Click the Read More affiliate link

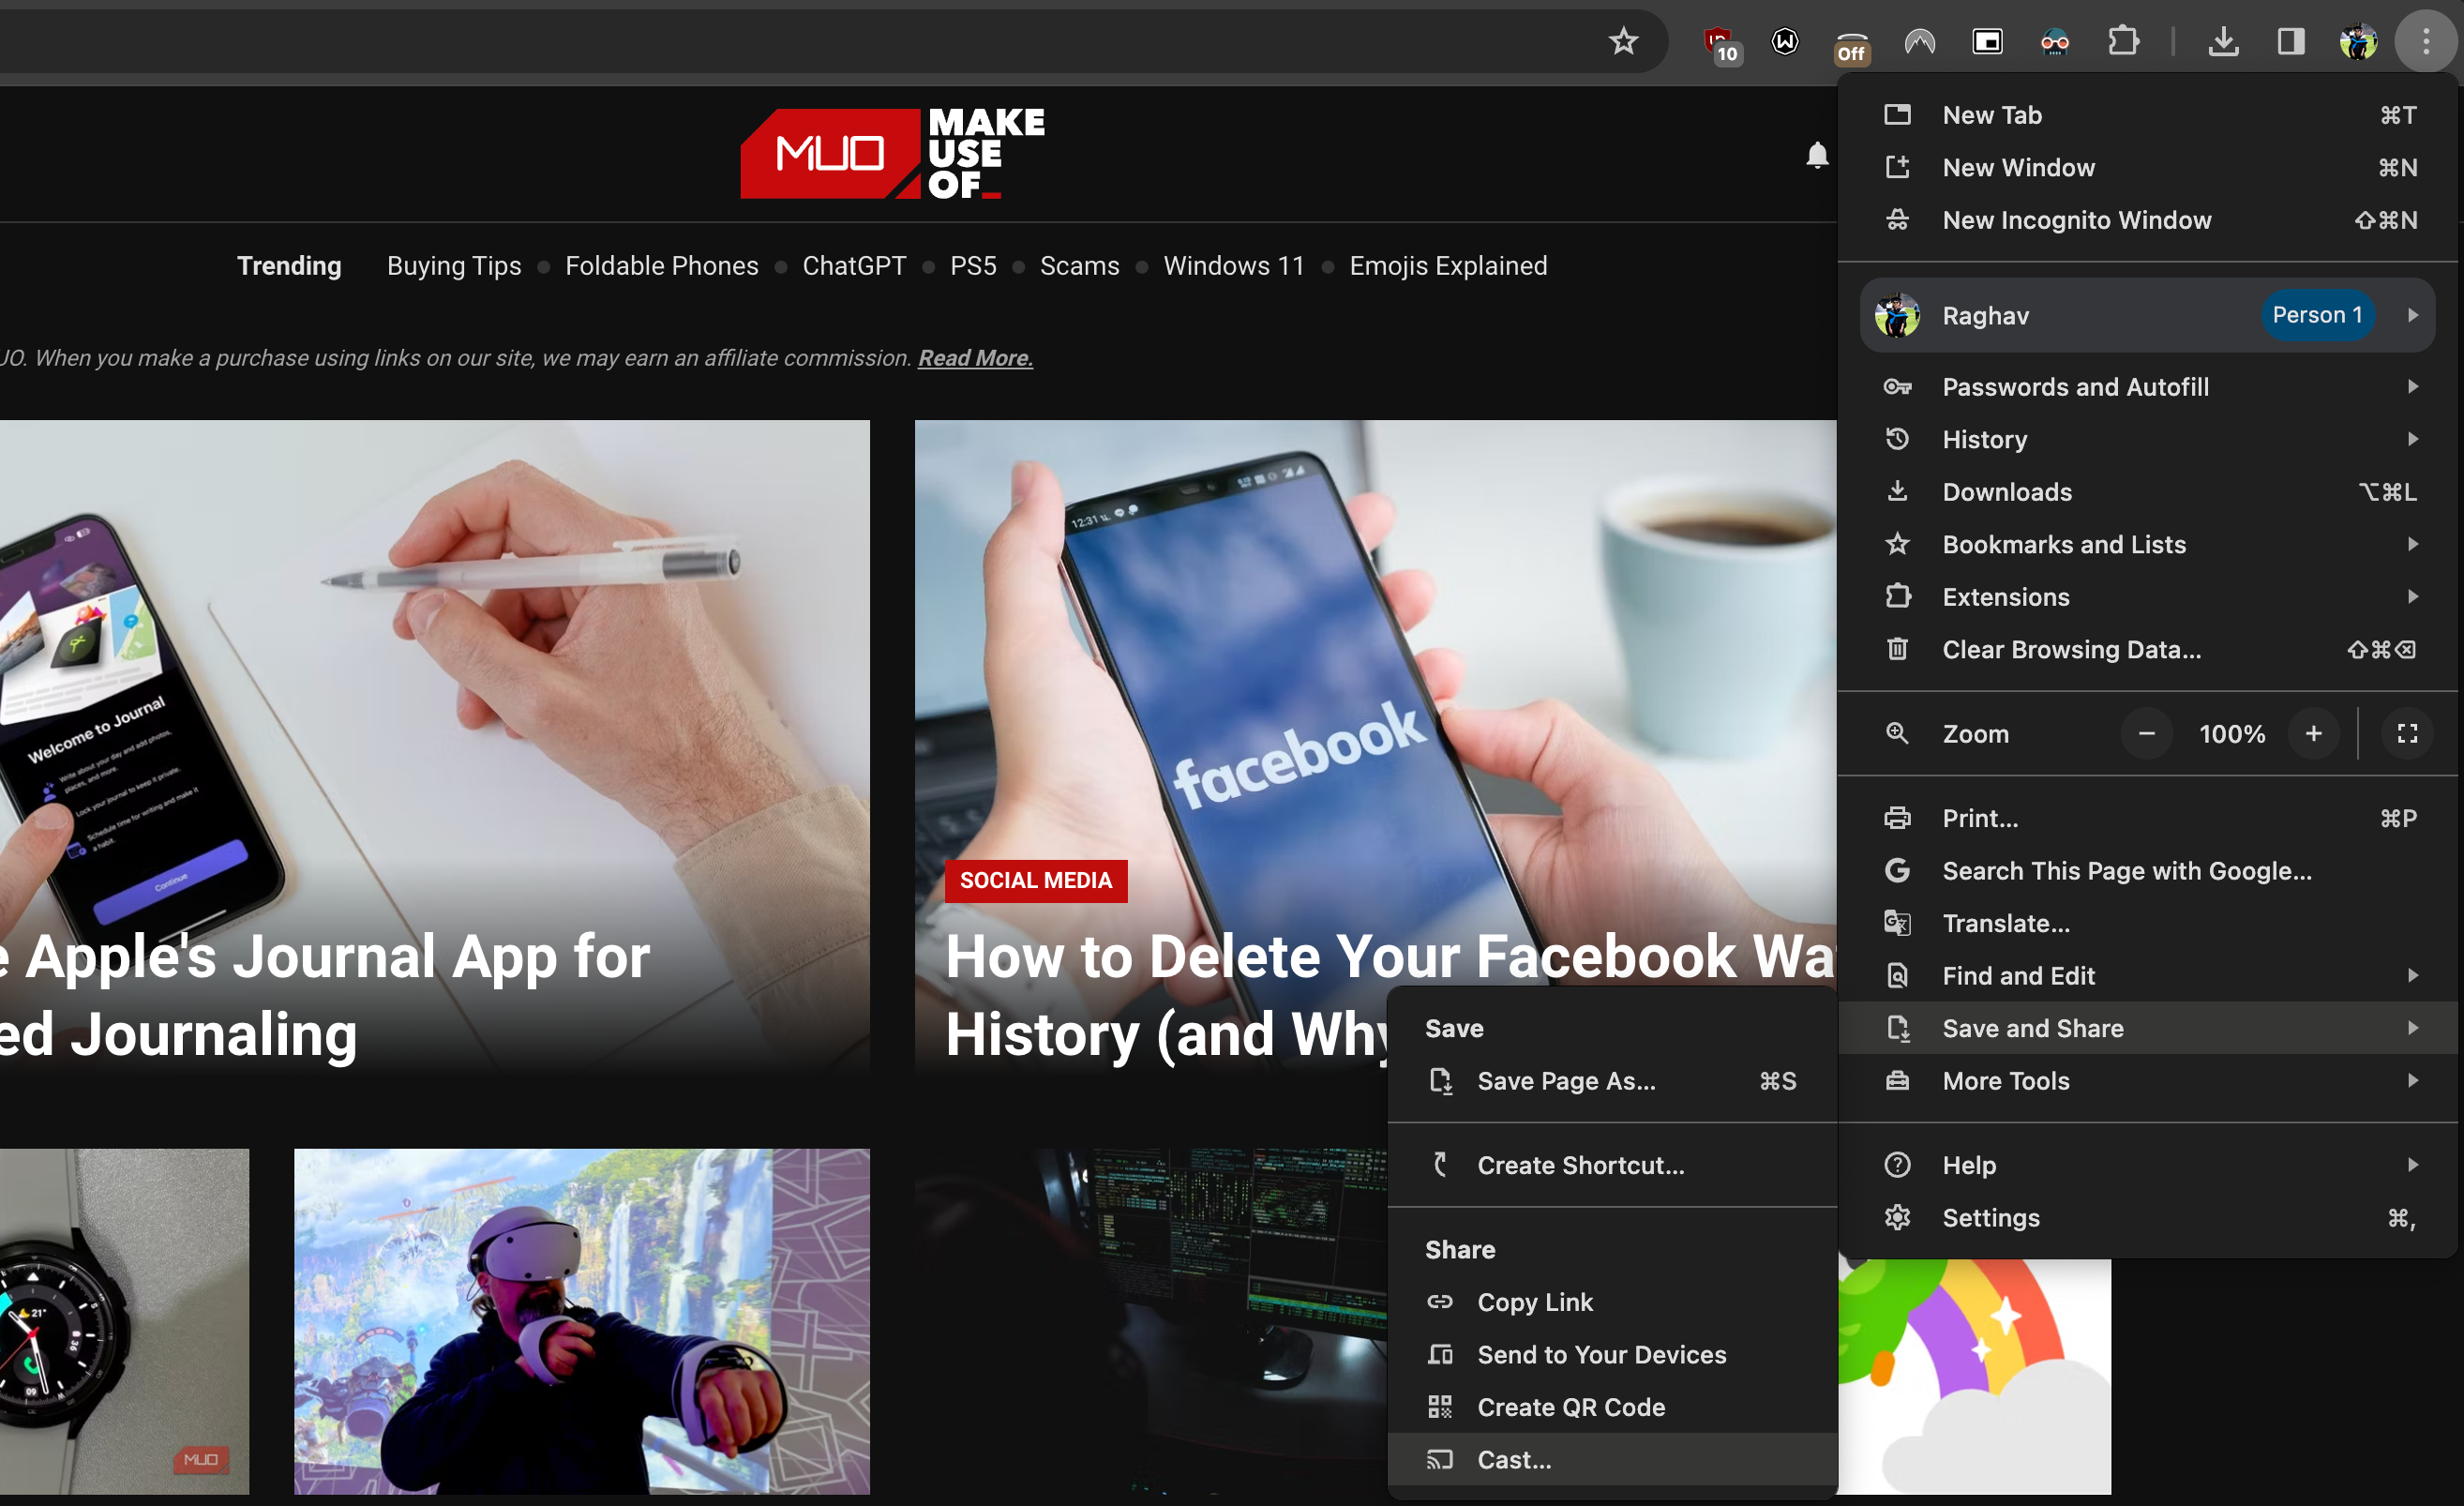point(974,357)
